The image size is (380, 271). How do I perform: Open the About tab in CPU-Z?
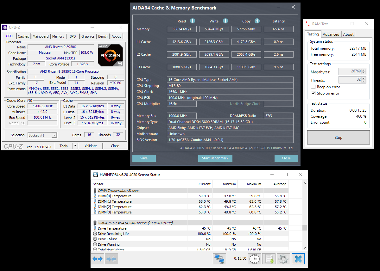click(116, 36)
